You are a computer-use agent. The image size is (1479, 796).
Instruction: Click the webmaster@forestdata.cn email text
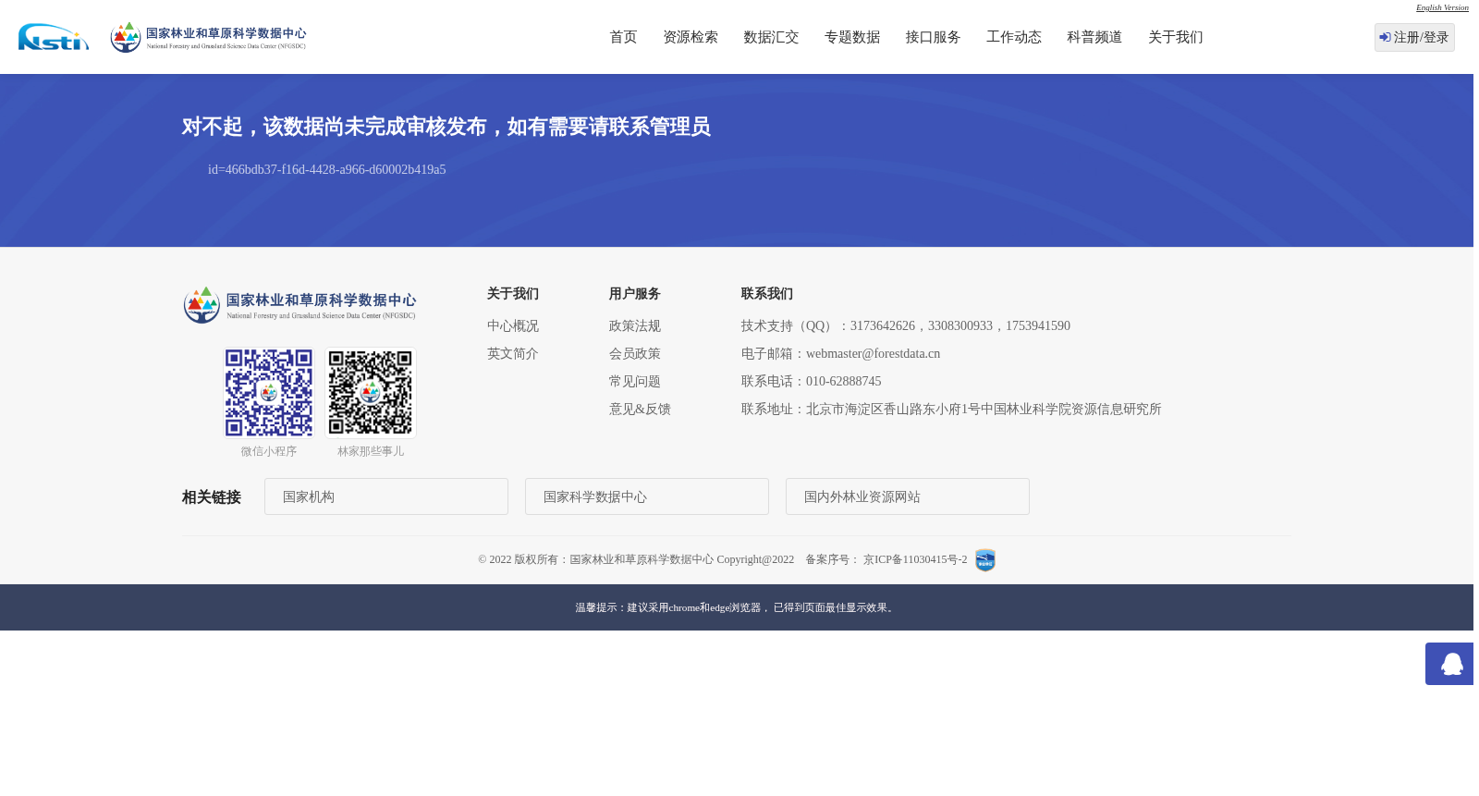click(873, 354)
